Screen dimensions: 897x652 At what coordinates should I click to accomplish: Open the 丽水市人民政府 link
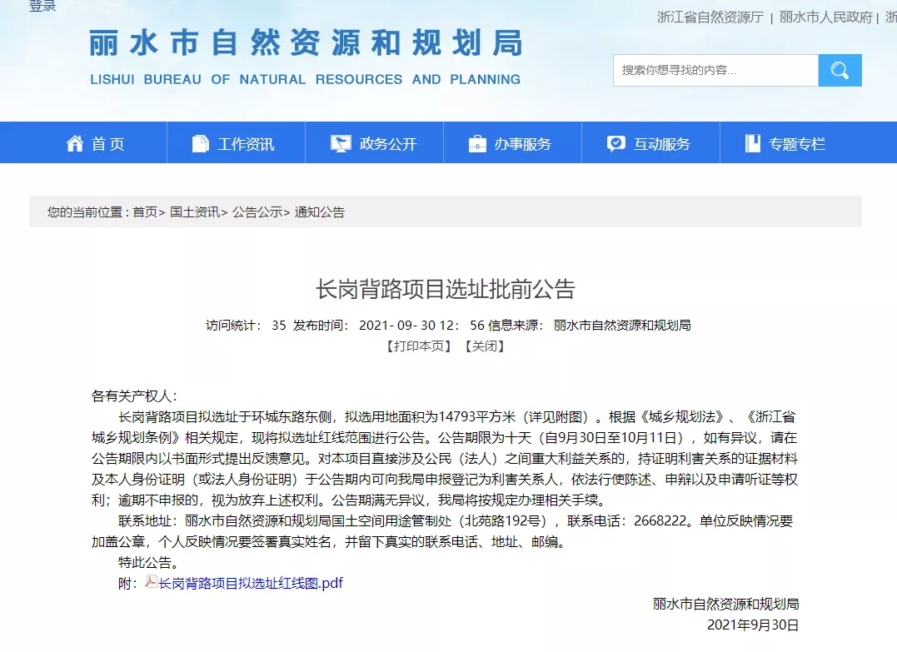pyautogui.click(x=825, y=17)
